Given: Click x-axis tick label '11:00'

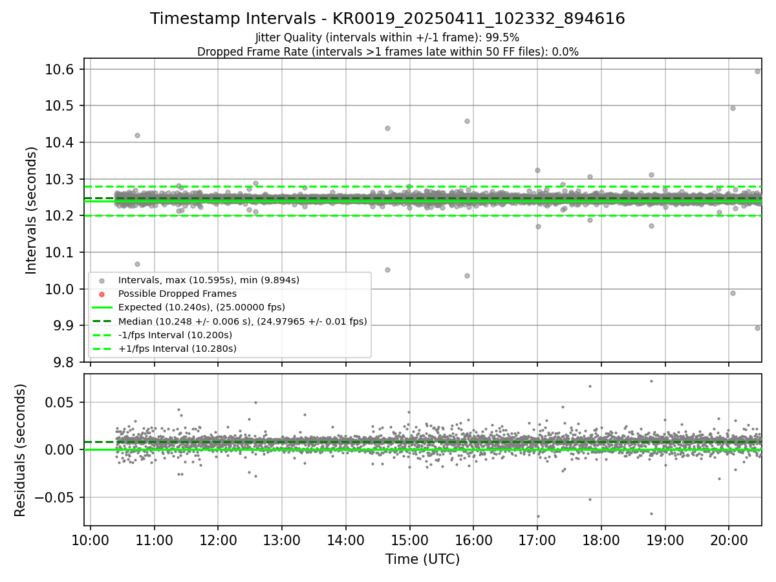Looking at the screenshot, I should [155, 539].
